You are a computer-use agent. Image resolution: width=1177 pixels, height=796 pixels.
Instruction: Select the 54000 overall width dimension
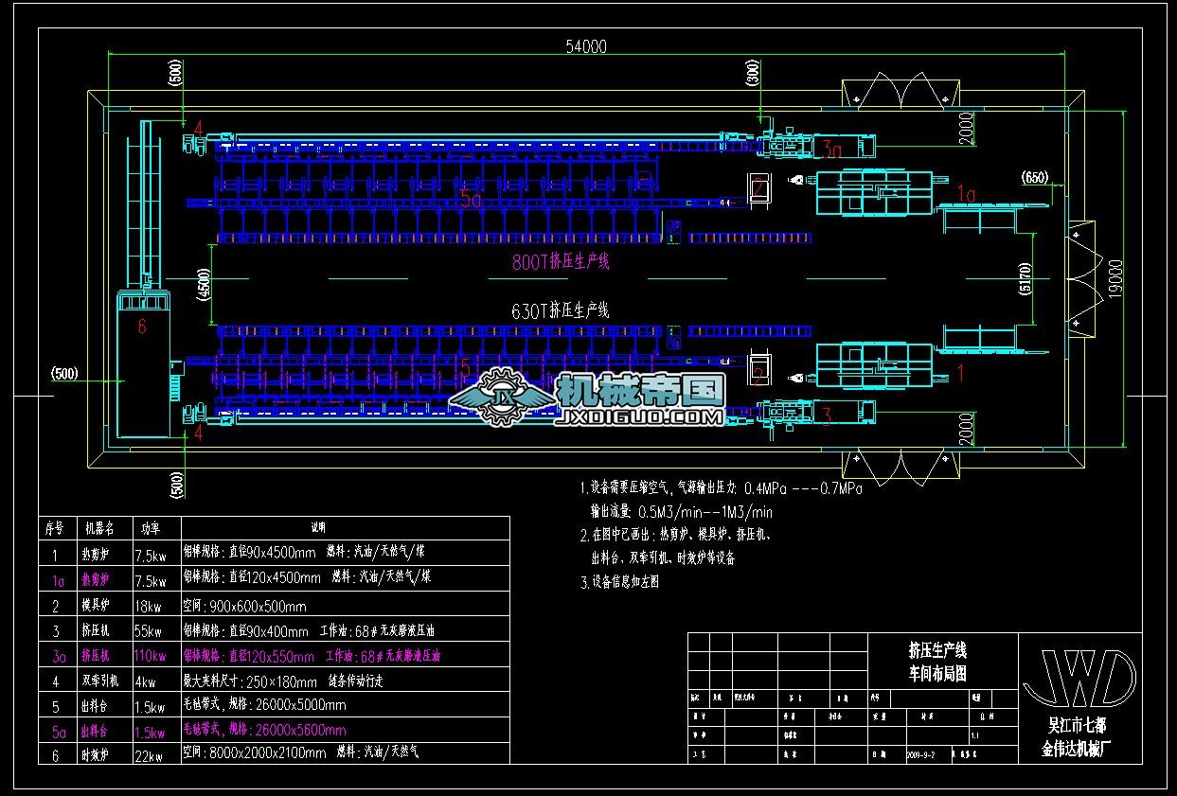[586, 46]
